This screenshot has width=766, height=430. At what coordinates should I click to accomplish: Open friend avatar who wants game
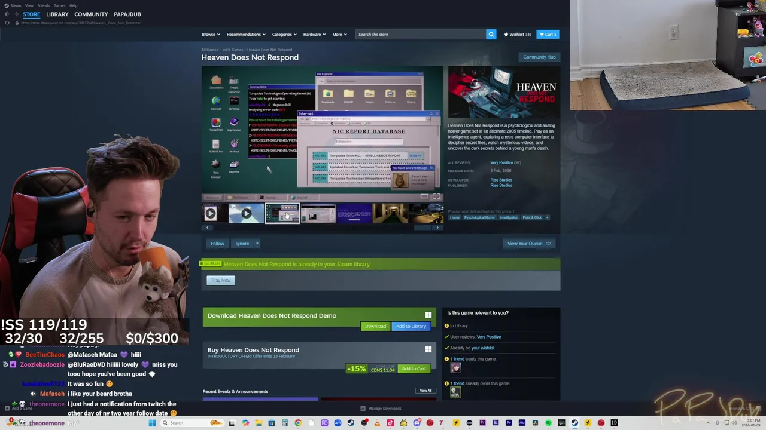pos(455,368)
